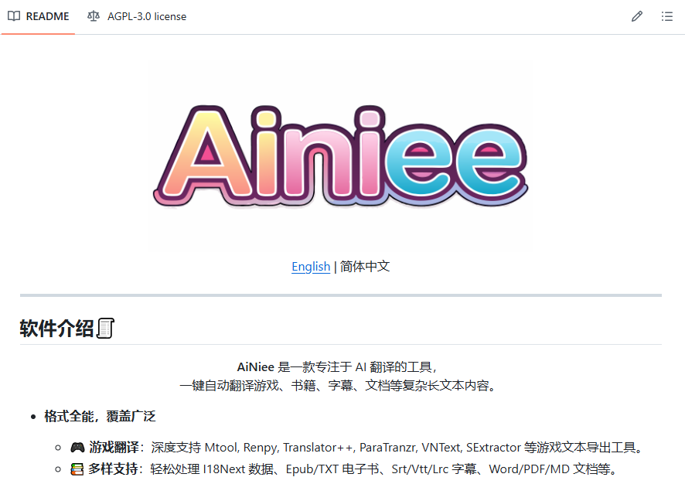Click the gray horizontal divider line

(341, 295)
